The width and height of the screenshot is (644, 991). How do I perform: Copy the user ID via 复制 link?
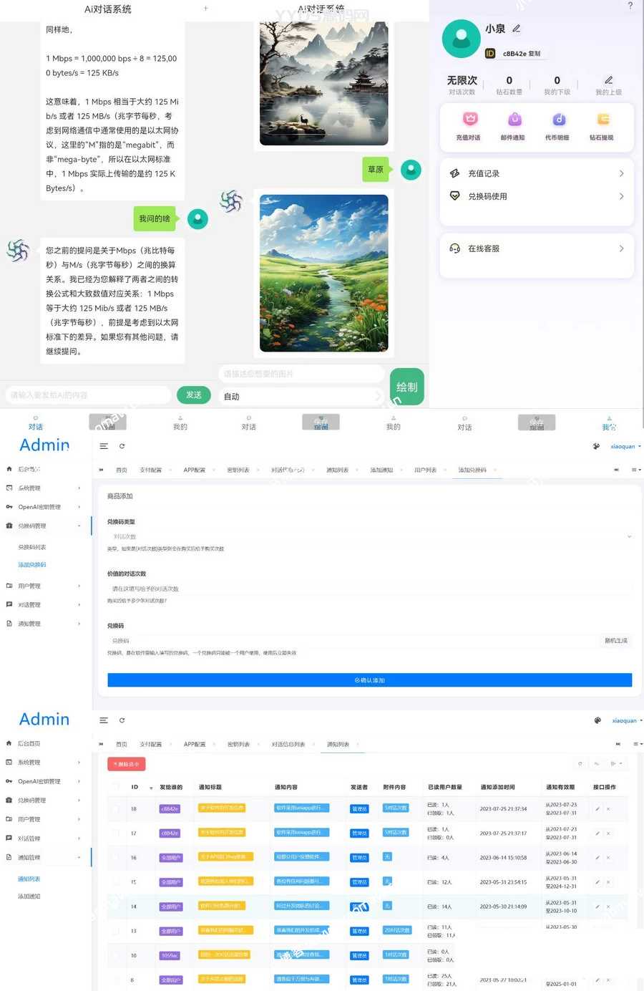535,54
